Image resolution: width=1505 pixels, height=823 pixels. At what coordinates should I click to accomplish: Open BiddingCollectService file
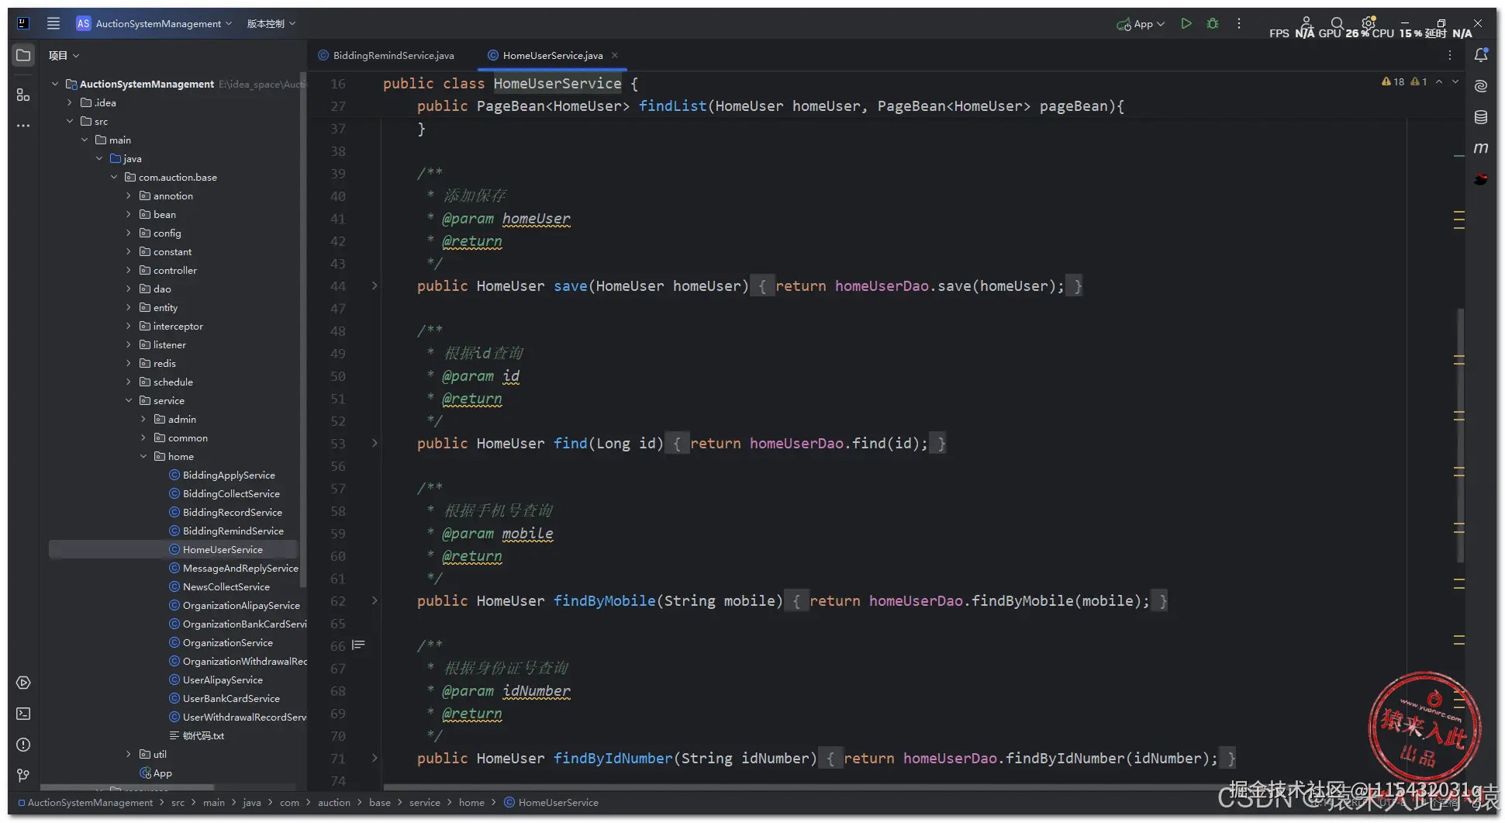(x=224, y=493)
